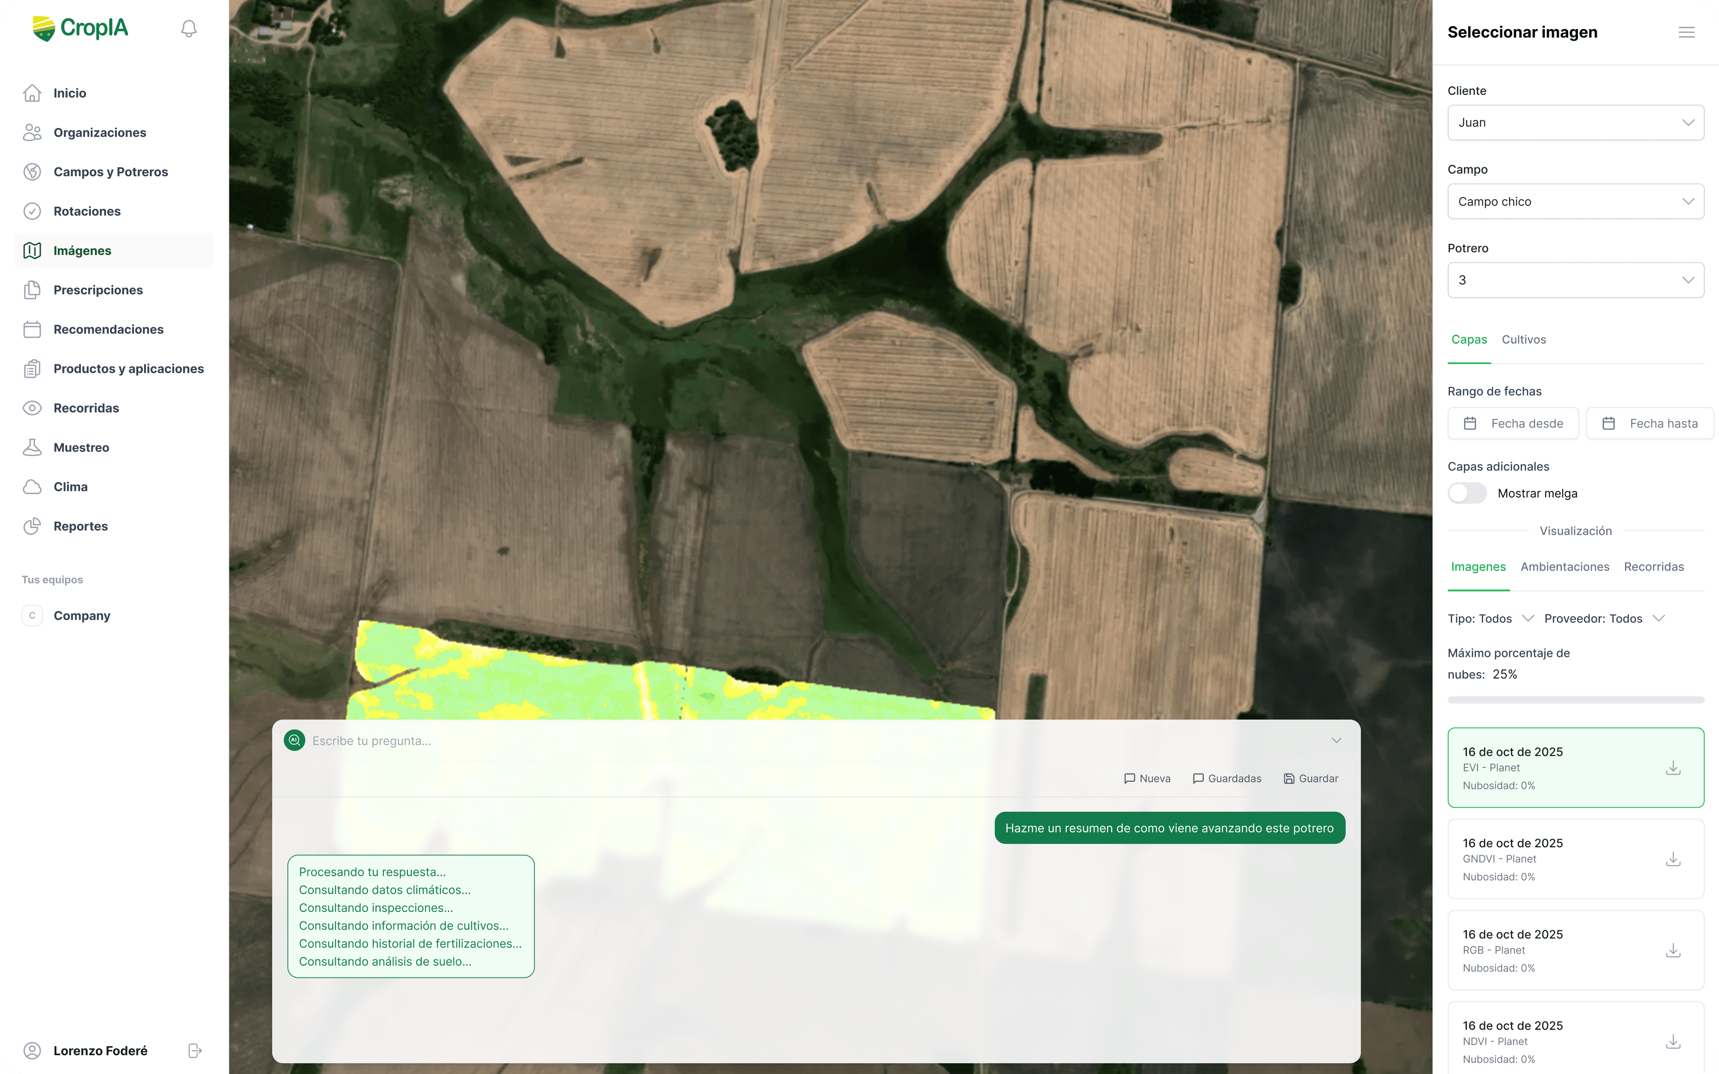The image size is (1719, 1074).
Task: Click the Guardar button in the chat bar
Action: (1311, 778)
